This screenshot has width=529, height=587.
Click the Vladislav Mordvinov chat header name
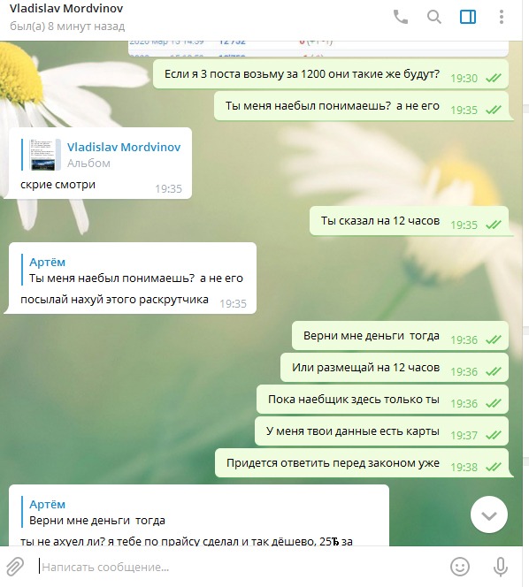coord(66,9)
